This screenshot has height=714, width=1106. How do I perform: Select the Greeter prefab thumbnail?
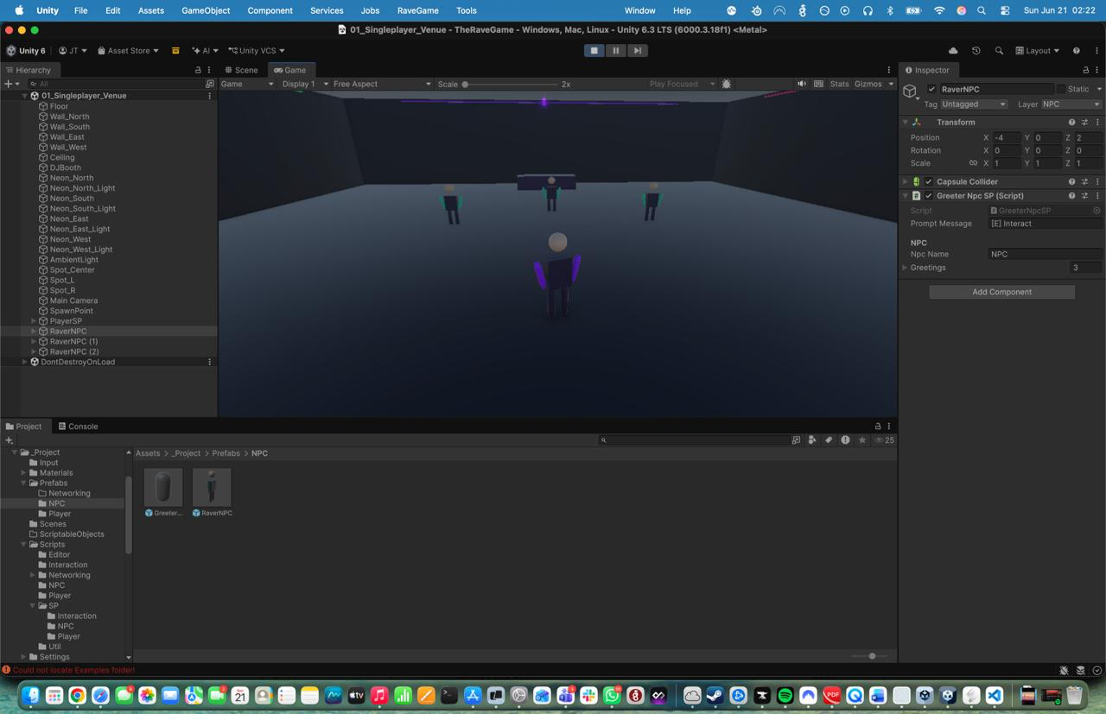coord(163,488)
